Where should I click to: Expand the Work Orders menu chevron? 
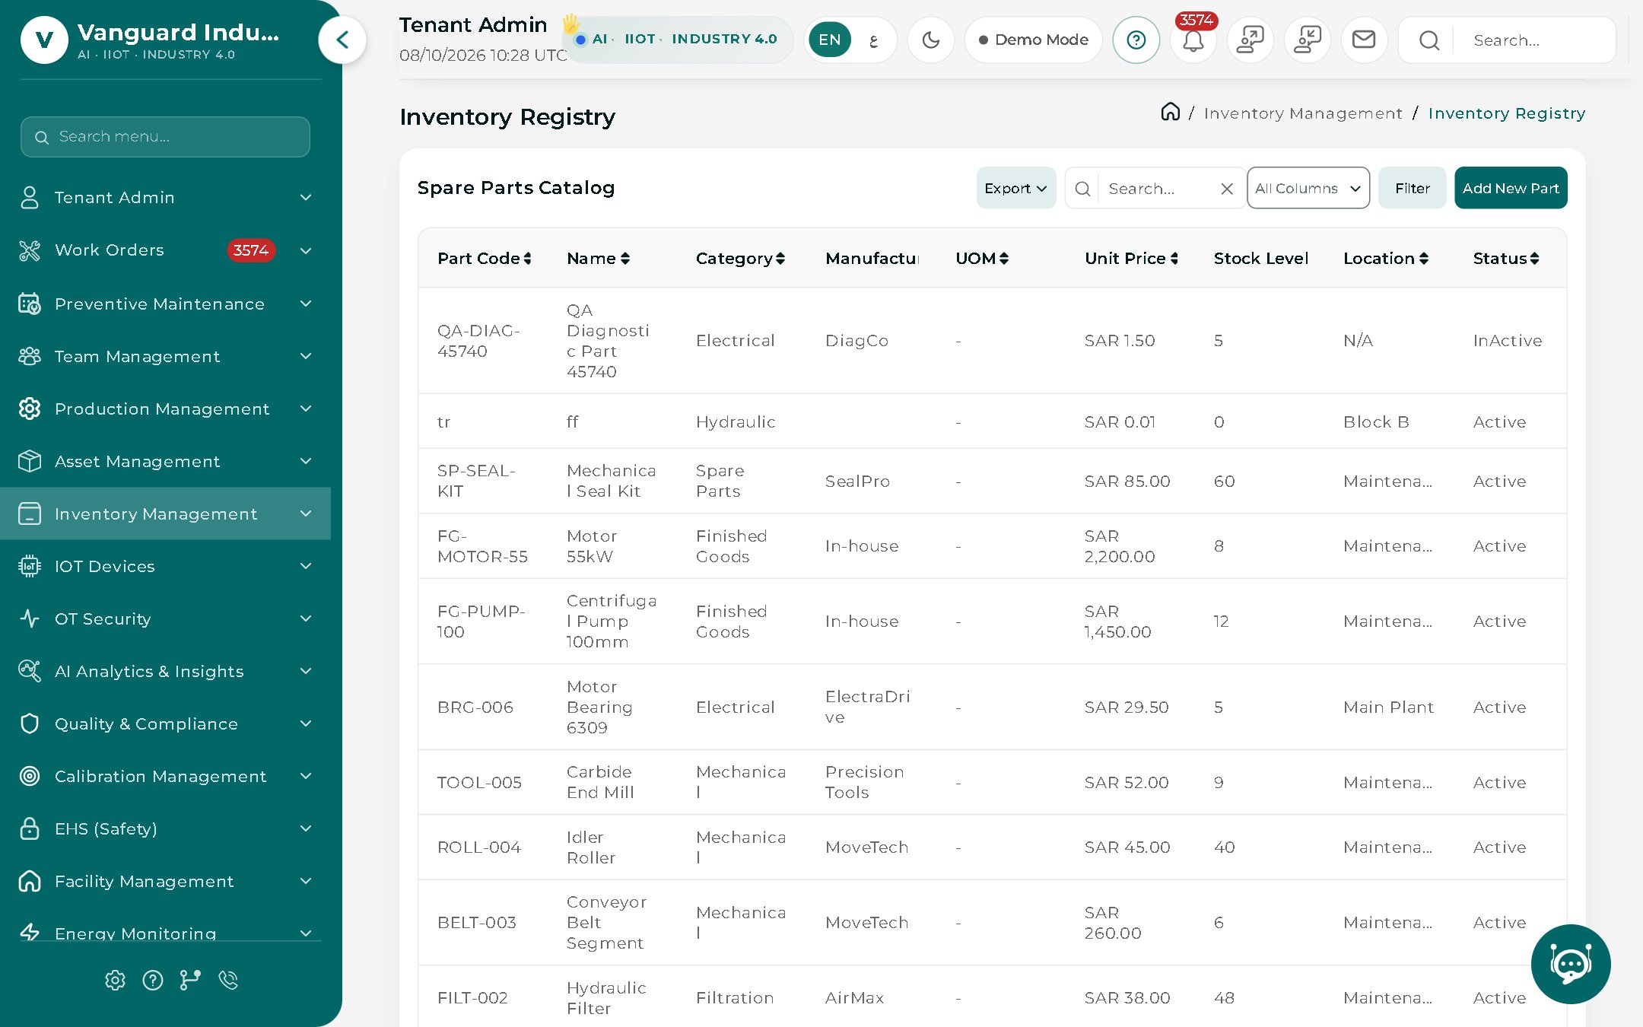(306, 250)
